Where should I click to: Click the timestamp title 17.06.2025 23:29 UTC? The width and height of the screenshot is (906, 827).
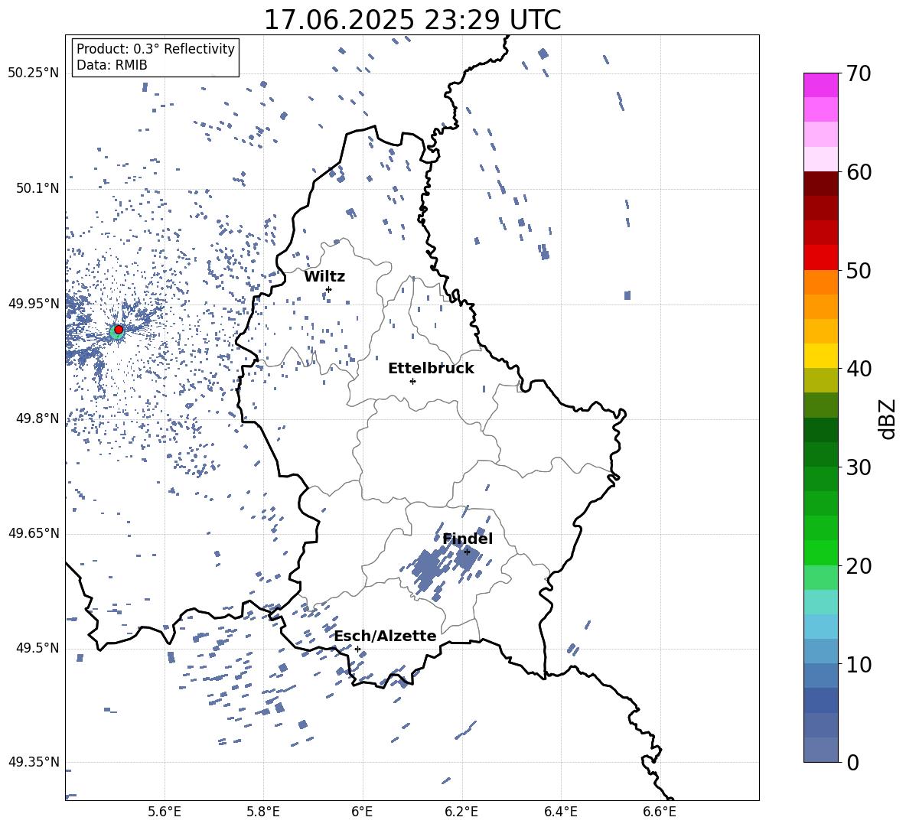click(x=412, y=20)
